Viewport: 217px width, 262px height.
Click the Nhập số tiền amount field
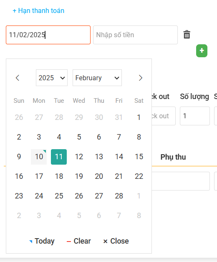[x=135, y=35]
